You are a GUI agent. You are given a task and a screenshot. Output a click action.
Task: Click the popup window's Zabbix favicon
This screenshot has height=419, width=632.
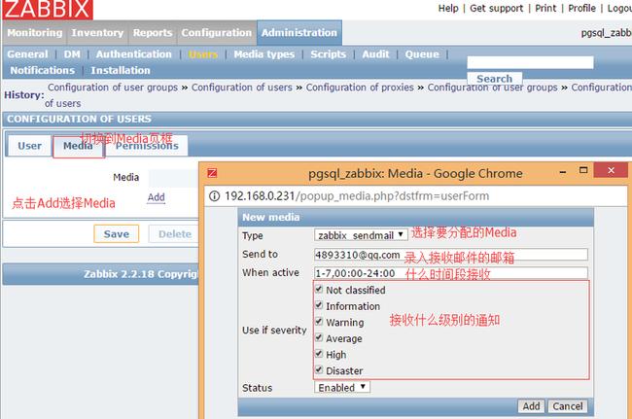click(x=212, y=173)
